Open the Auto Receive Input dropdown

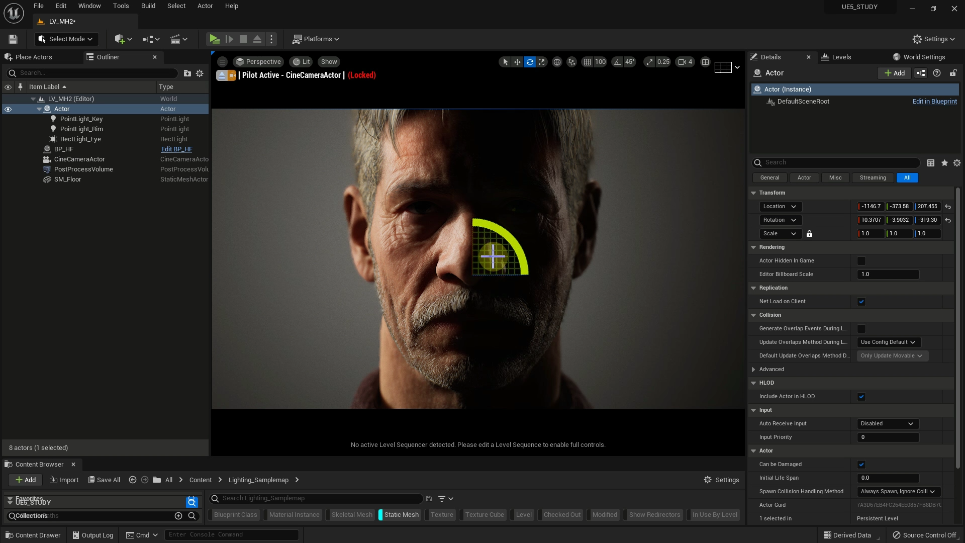click(888, 424)
